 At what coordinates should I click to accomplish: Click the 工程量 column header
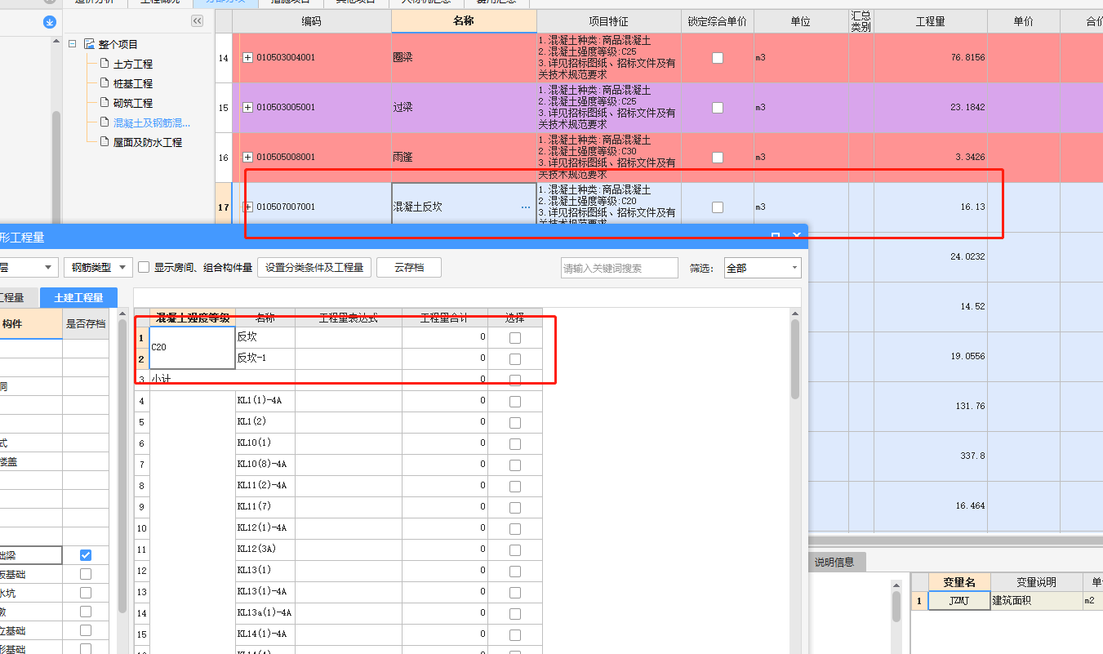[x=931, y=21]
